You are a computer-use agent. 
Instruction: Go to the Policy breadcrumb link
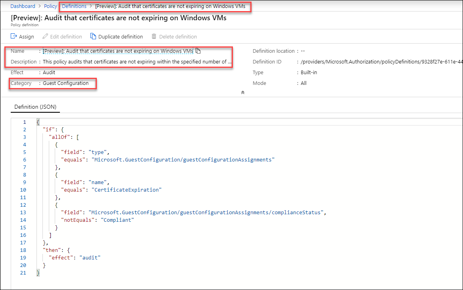(x=50, y=6)
